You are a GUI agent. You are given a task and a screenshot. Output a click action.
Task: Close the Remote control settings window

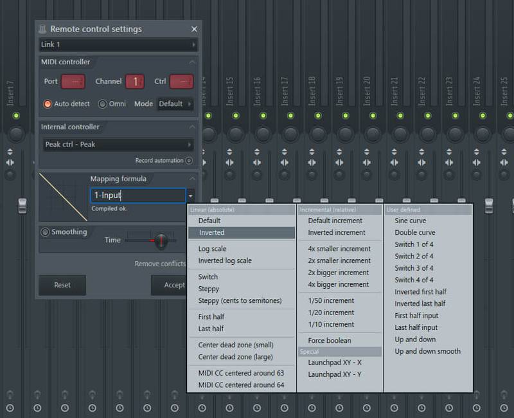(194, 29)
